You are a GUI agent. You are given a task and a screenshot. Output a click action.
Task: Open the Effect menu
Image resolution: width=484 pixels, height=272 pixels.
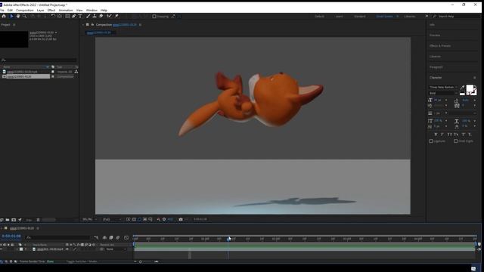click(x=51, y=10)
